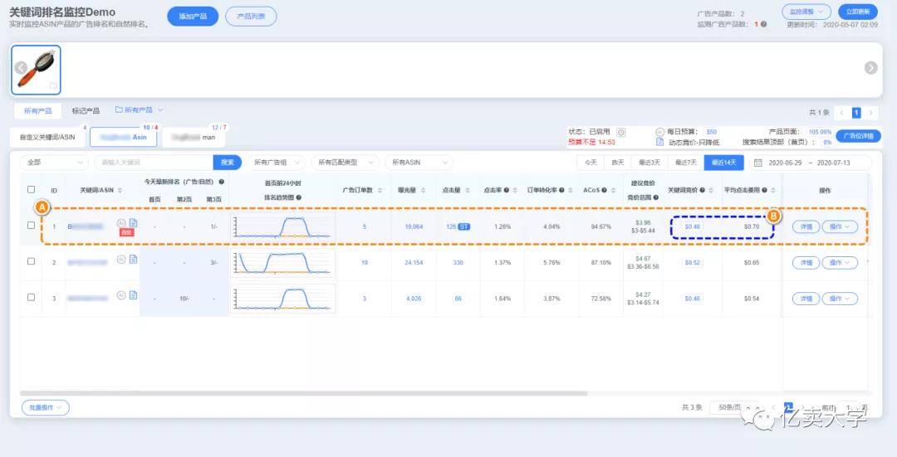Open the 批量操作 dropdown at bottom

coord(46,407)
